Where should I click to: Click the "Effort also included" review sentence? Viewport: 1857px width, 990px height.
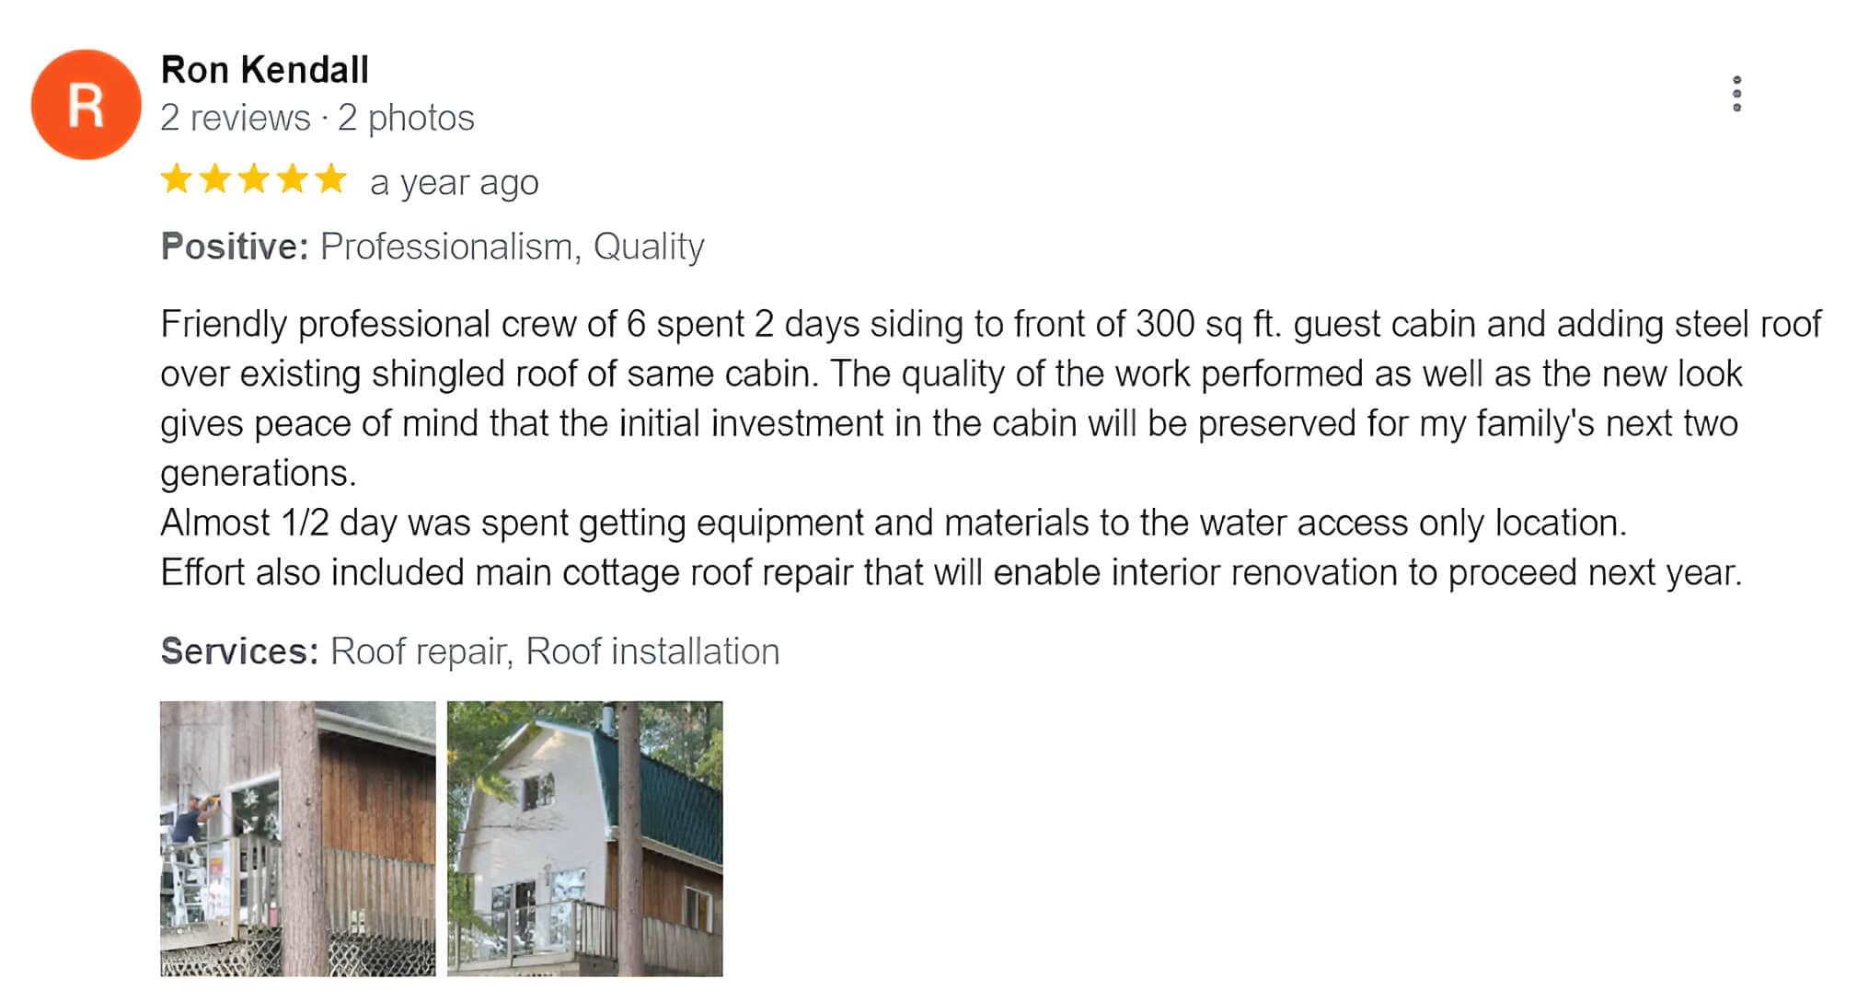tap(951, 572)
